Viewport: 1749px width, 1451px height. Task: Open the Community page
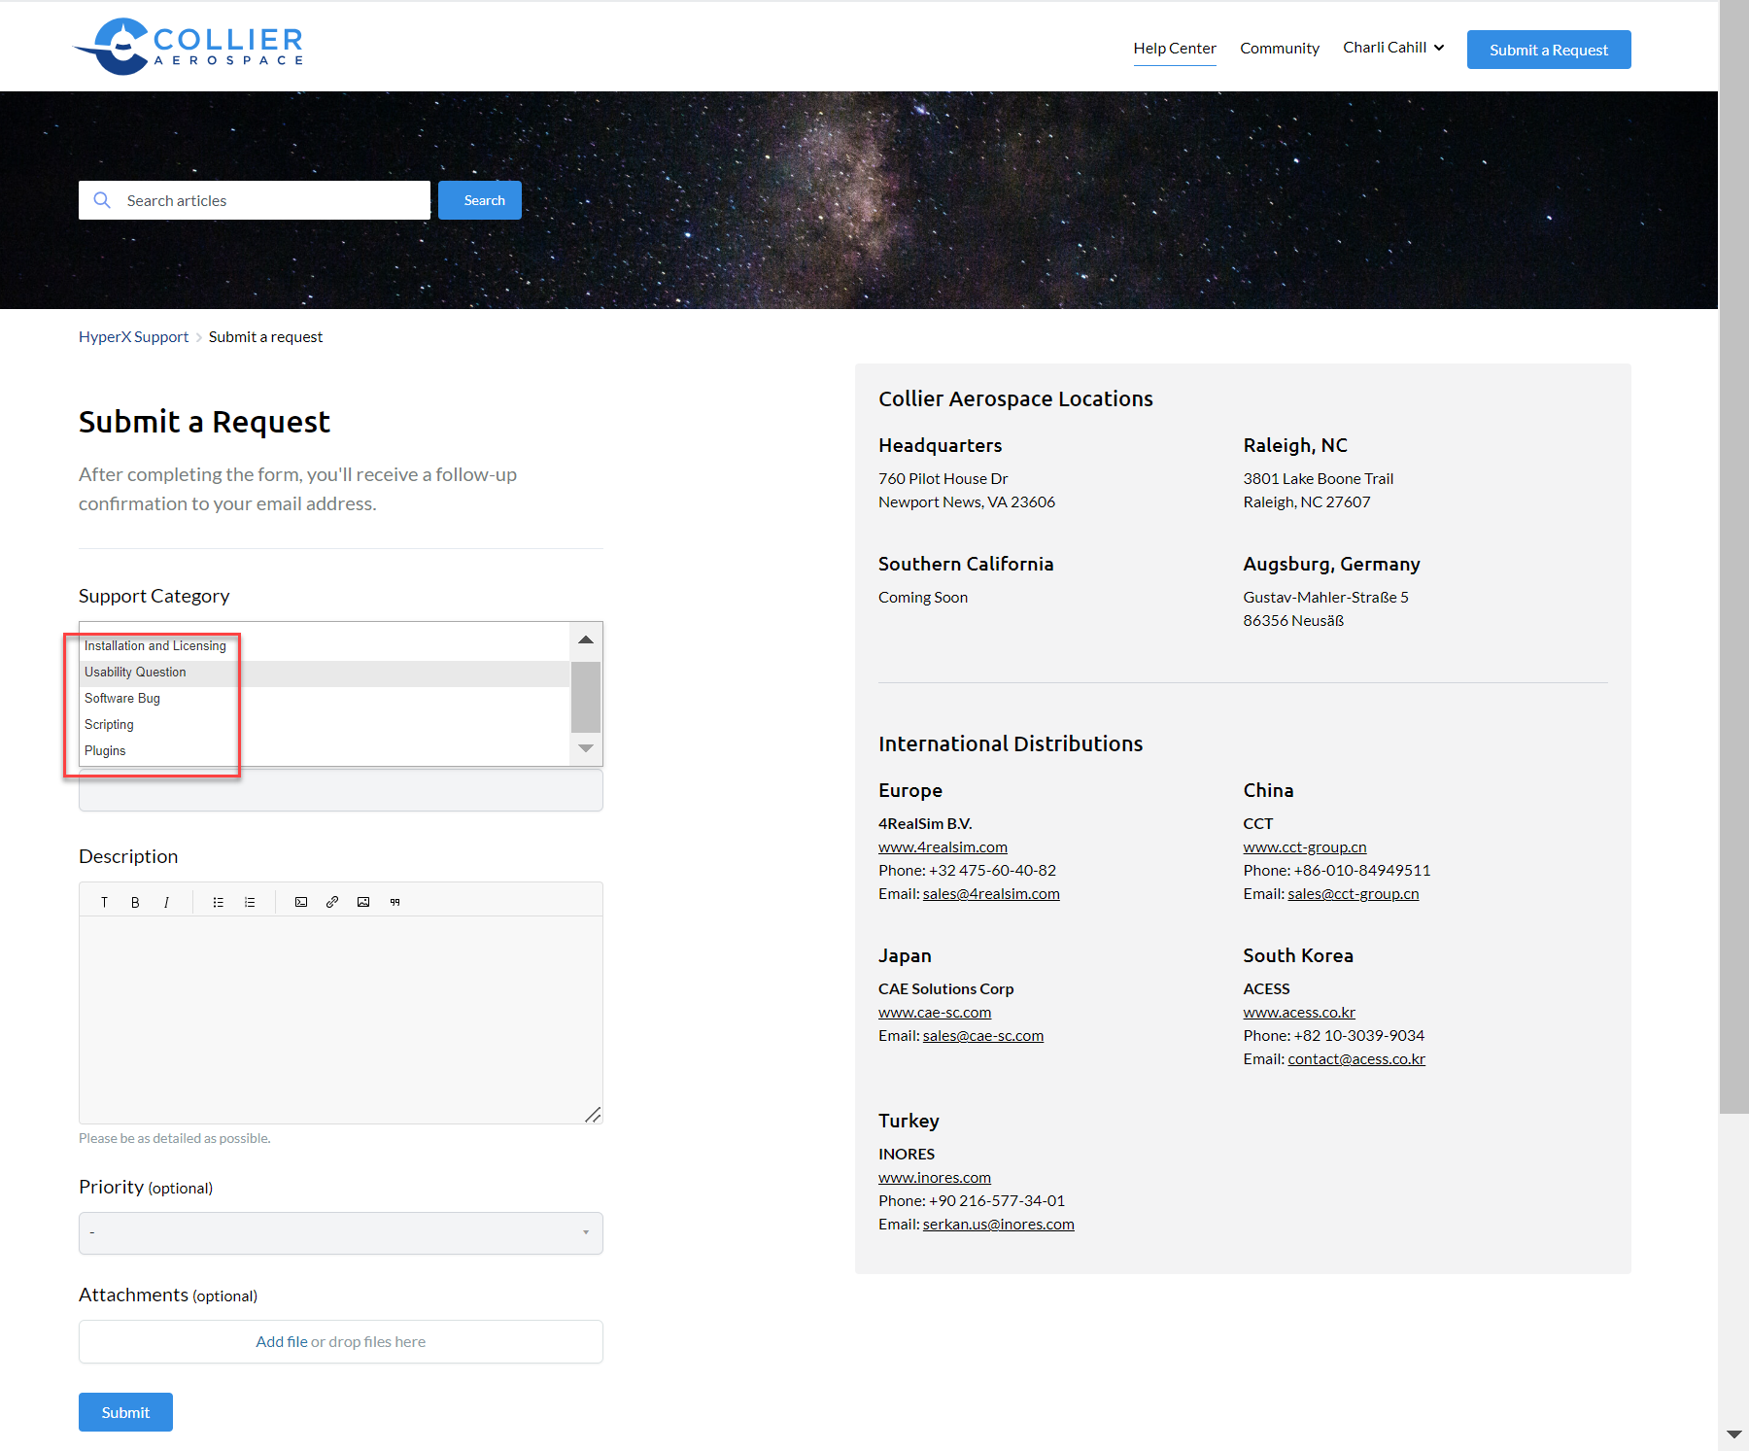[1280, 49]
